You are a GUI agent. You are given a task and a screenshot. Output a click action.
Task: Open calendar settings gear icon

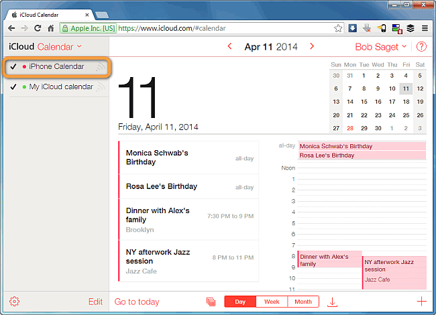15,302
